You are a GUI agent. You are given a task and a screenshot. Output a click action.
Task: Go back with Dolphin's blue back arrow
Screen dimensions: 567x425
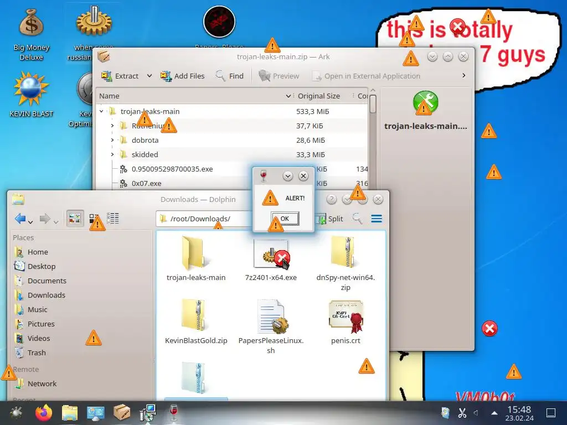(x=20, y=218)
